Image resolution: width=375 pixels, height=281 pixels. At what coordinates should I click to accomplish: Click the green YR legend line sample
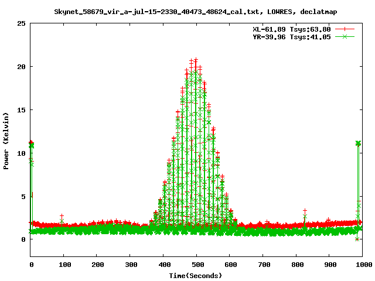click(345, 36)
